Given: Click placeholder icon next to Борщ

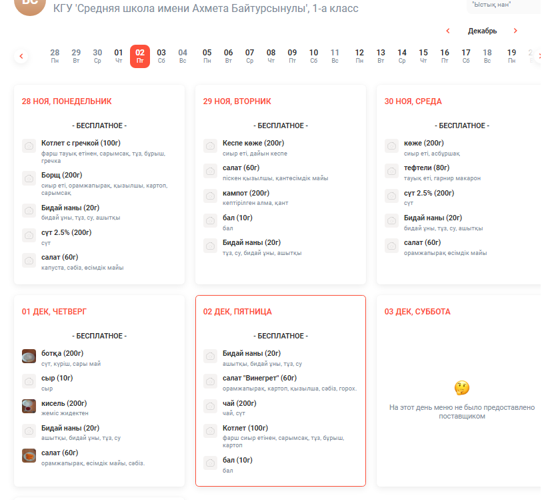Looking at the screenshot, I should [x=29, y=178].
